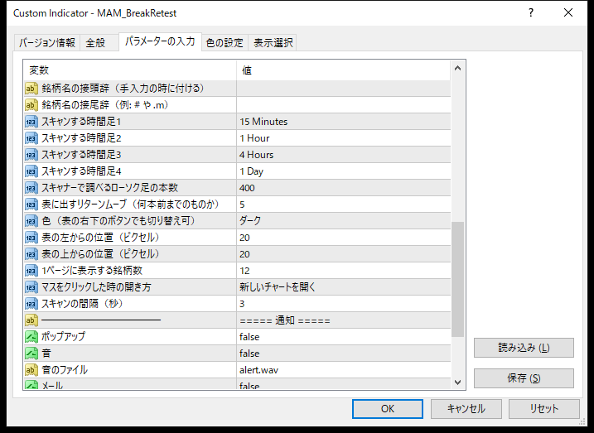
Task: Select the ===== 通知 ===== value cell
Action: [344, 320]
